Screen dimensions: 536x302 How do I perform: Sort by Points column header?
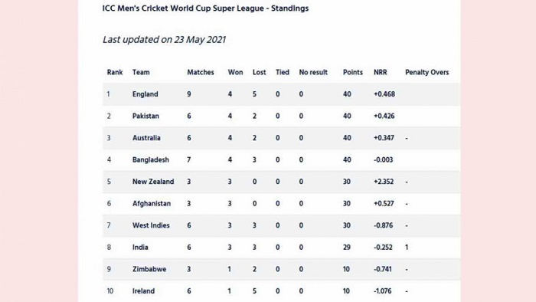[352, 72]
